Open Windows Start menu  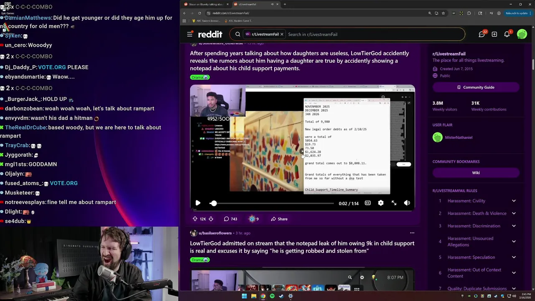pyautogui.click(x=244, y=296)
